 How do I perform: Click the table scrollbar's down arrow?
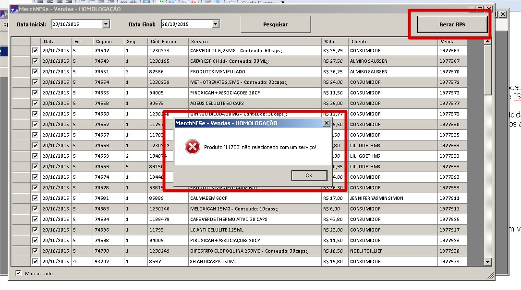[x=488, y=262]
